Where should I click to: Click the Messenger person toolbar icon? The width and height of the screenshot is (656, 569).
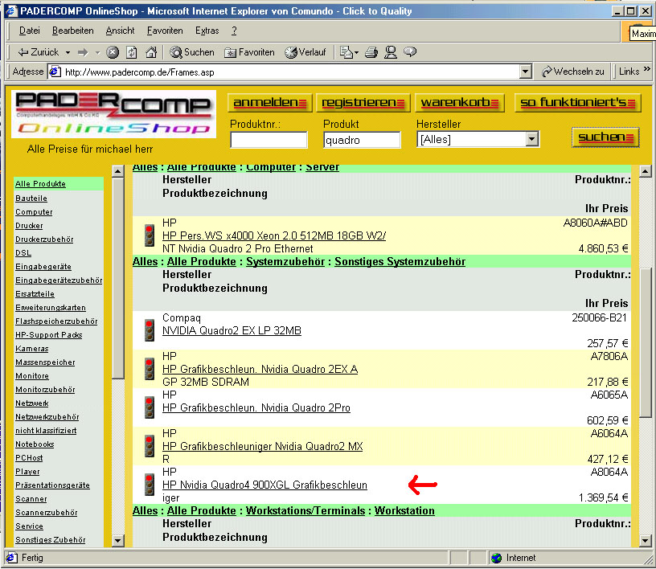(391, 52)
